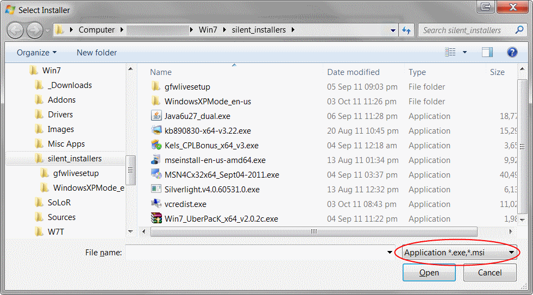Open the view options dropdown arrow
Screen dimensions: 533x295
coord(465,52)
